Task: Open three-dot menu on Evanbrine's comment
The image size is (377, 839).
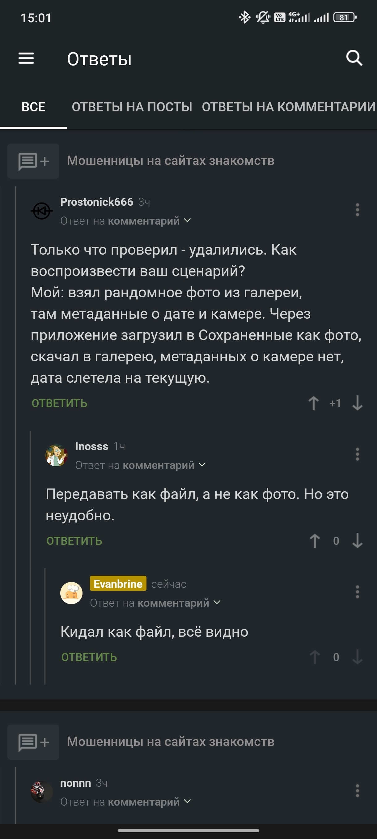Action: [357, 592]
